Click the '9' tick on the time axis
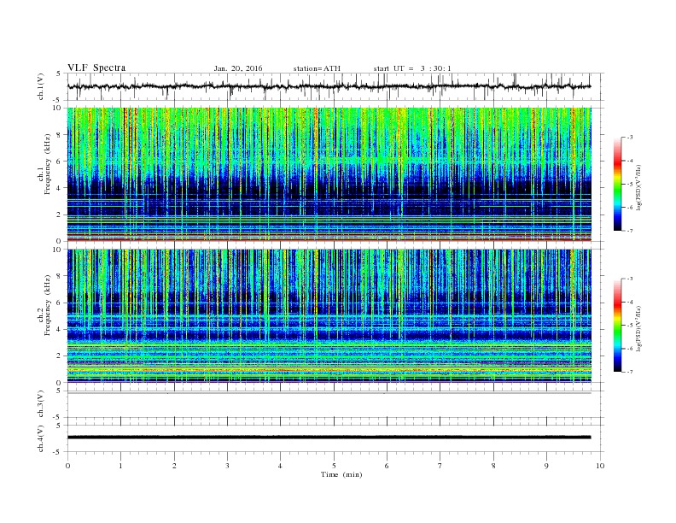The image size is (676, 523). pos(546,466)
